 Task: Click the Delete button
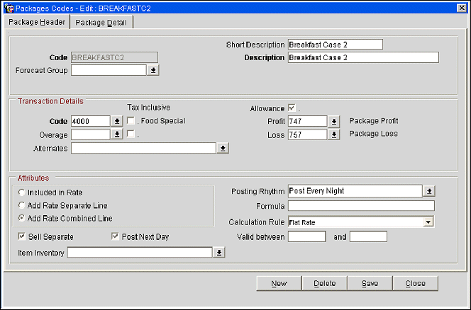click(324, 283)
